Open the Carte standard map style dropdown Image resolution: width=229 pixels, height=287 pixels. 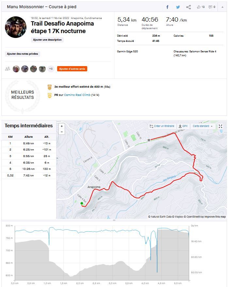pyautogui.click(x=203, y=126)
